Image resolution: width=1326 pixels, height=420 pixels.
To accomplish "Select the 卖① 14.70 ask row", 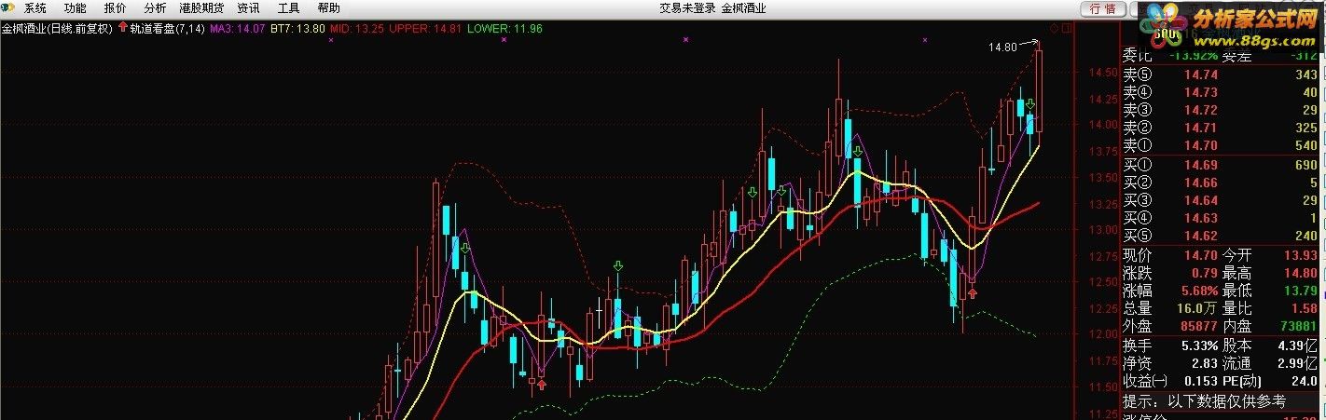I will tap(1222, 146).
